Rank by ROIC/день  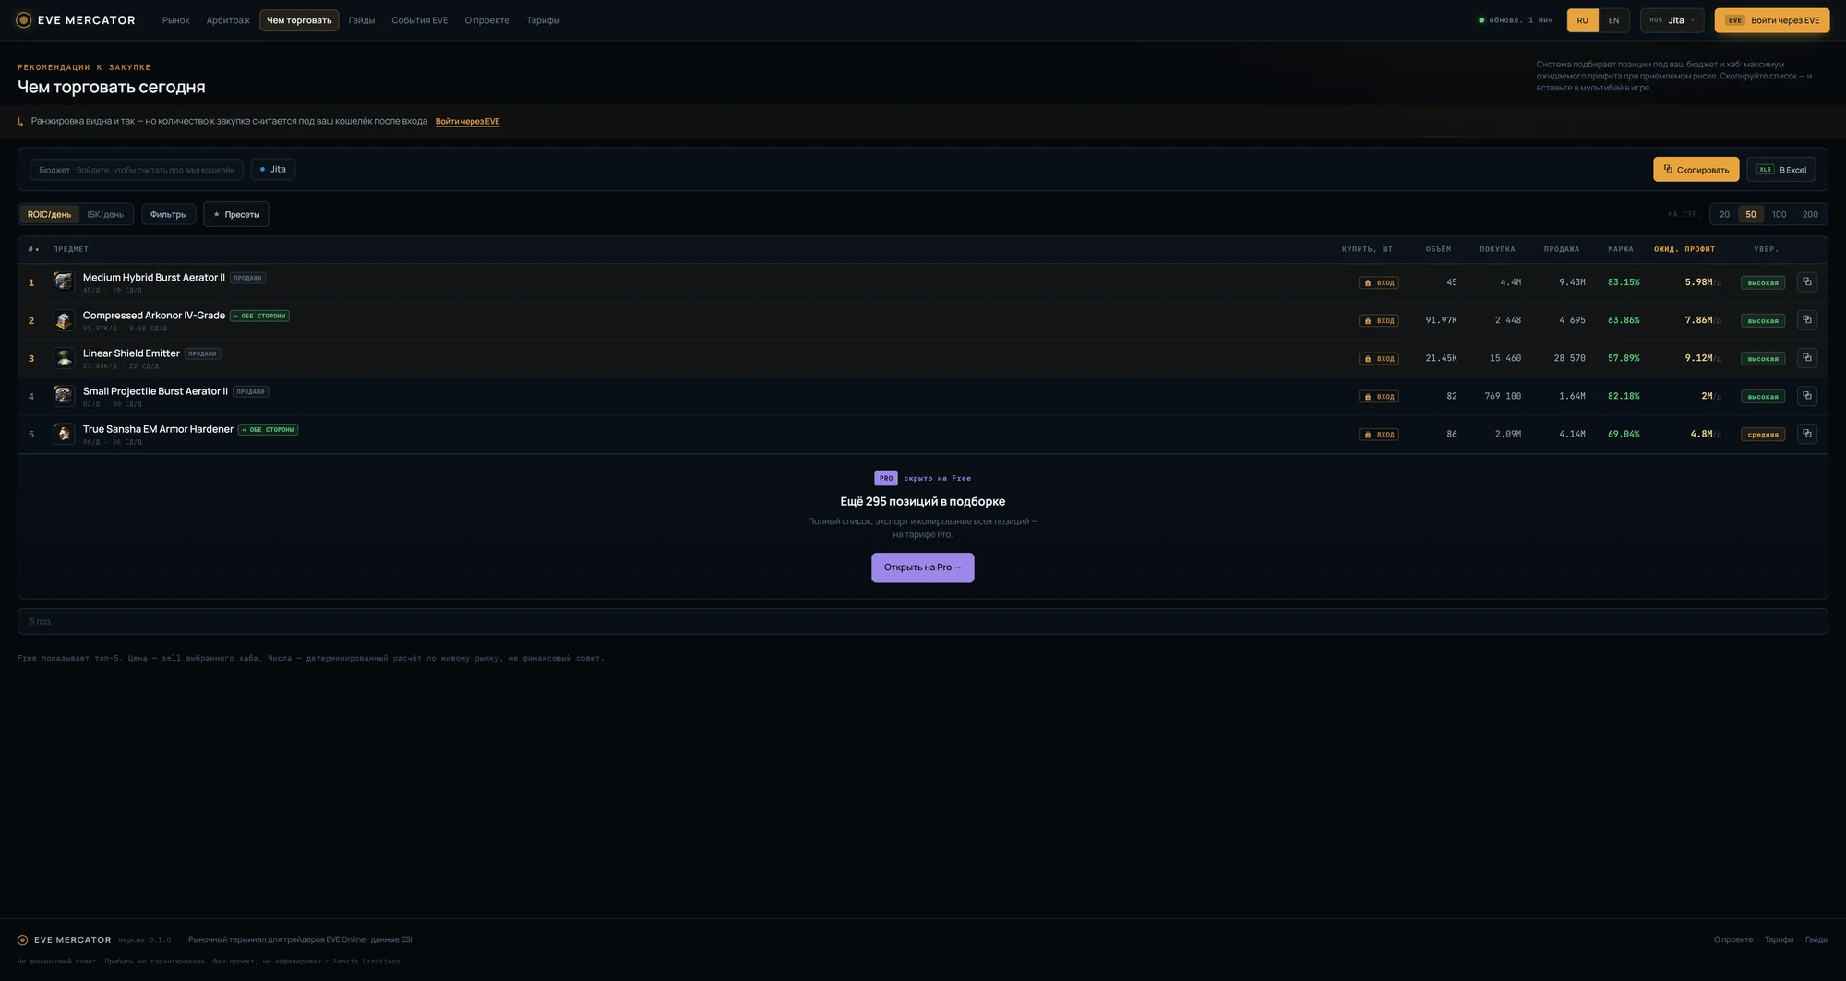pos(49,214)
